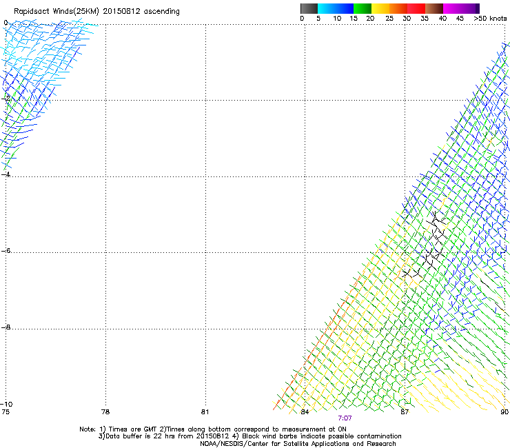Viewport: 510px width, 448px height.
Task: Click the red 30-35 knots color segment
Action: pos(416,8)
